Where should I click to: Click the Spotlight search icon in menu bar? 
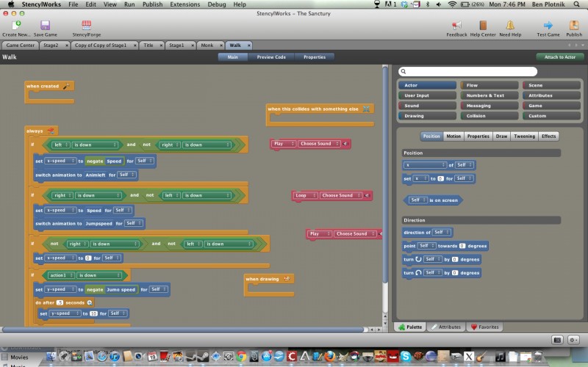[576, 4]
